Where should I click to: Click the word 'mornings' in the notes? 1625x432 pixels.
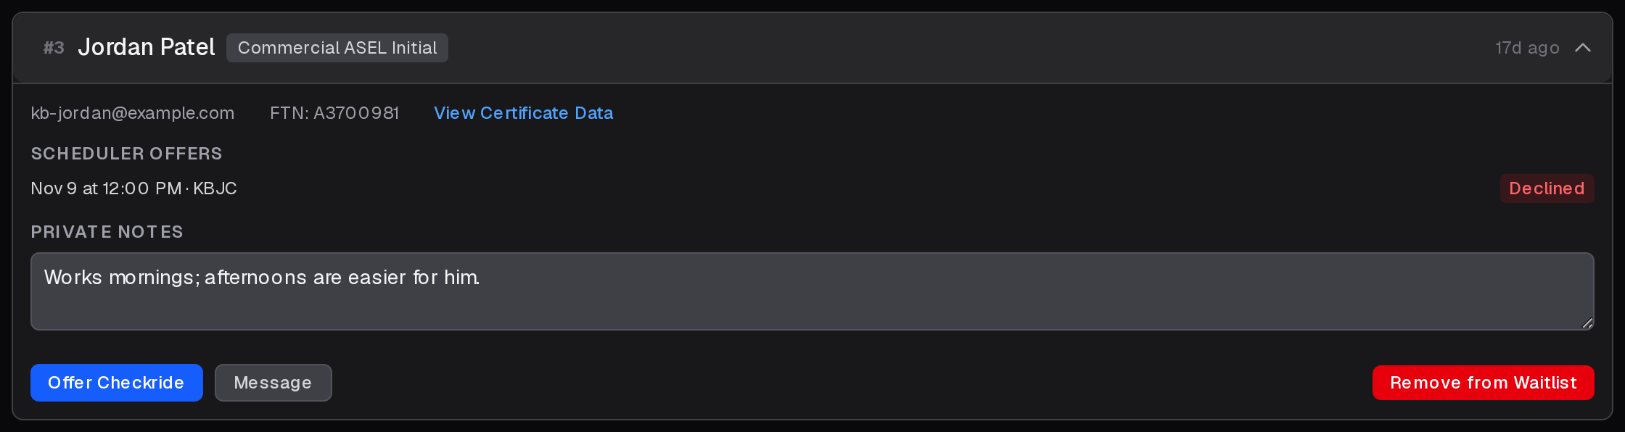point(154,278)
